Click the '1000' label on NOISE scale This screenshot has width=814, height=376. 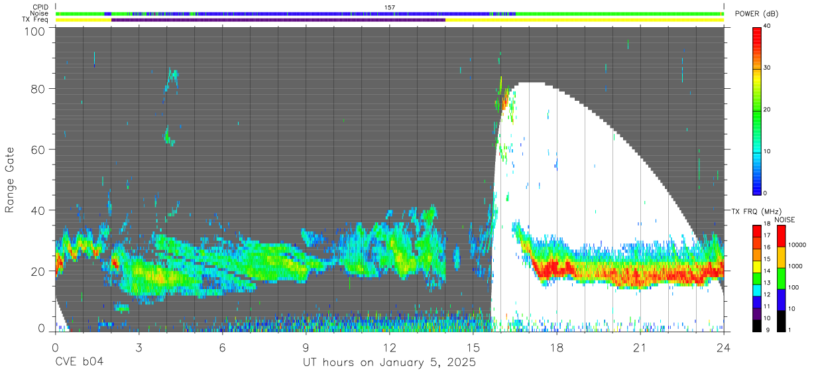tap(796, 266)
